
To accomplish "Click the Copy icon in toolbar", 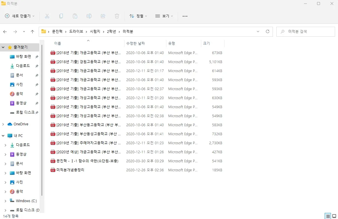I will [x=61, y=16].
